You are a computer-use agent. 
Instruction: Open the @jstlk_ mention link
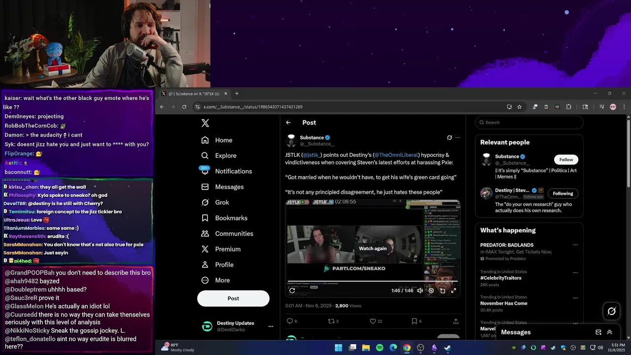click(312, 155)
